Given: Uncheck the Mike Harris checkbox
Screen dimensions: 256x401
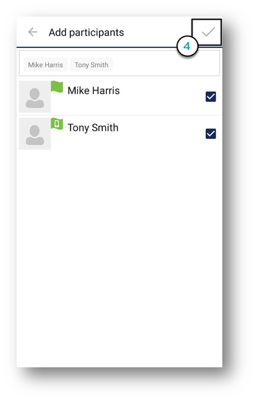Looking at the screenshot, I should click(211, 97).
